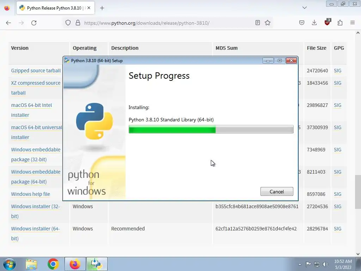
Task: Download macOS 64-bit Intel installer
Action: click(x=31, y=110)
